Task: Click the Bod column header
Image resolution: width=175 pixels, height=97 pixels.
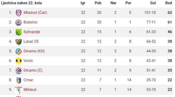Action: click(x=168, y=3)
